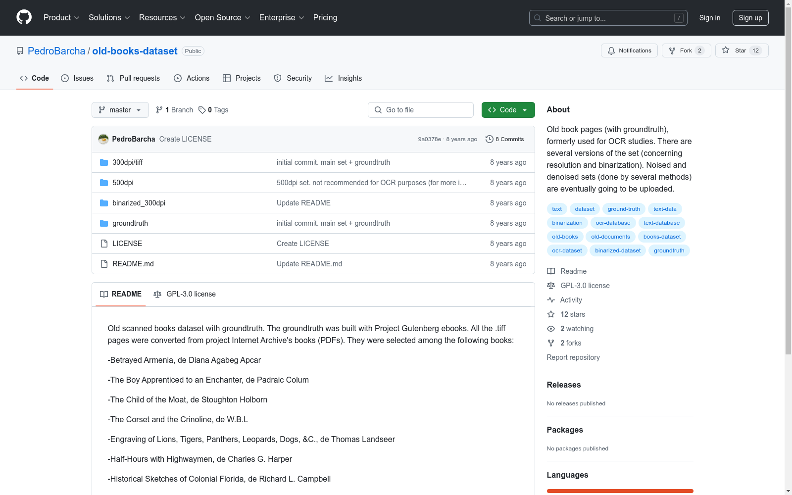Click the Fork count badge showing 2
Screen dimensions: 792x495
[699, 50]
